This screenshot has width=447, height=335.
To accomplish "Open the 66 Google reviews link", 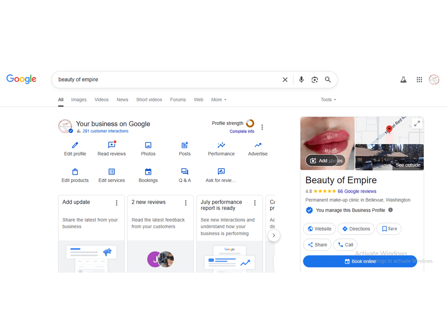I will pos(357,191).
